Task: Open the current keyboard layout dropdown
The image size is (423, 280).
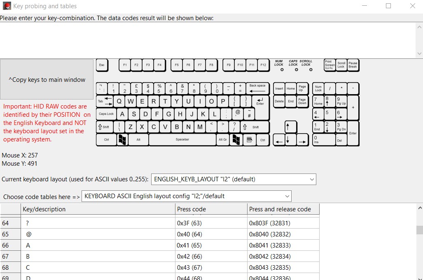Action: click(x=234, y=179)
